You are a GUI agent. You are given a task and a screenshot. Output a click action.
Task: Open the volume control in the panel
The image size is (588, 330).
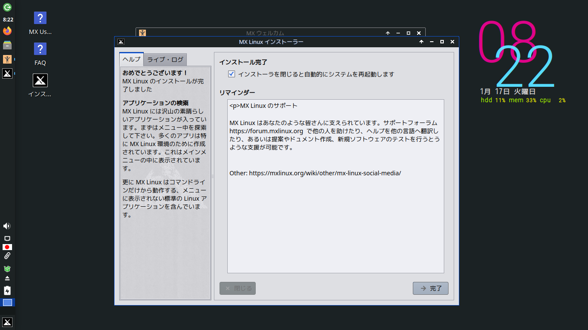click(7, 226)
